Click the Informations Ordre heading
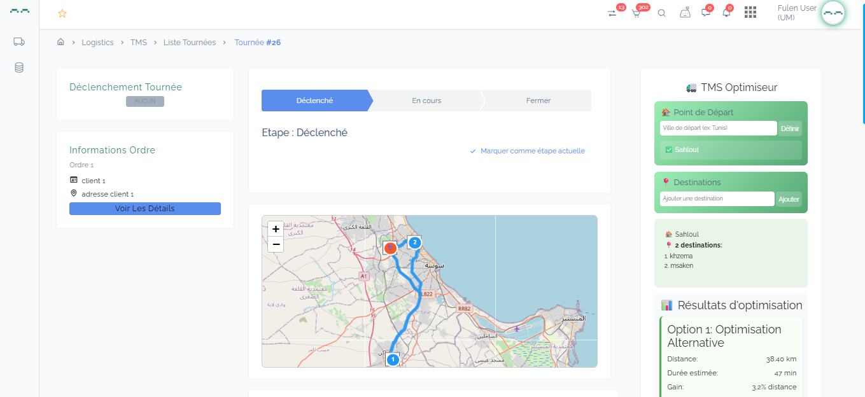 point(112,150)
